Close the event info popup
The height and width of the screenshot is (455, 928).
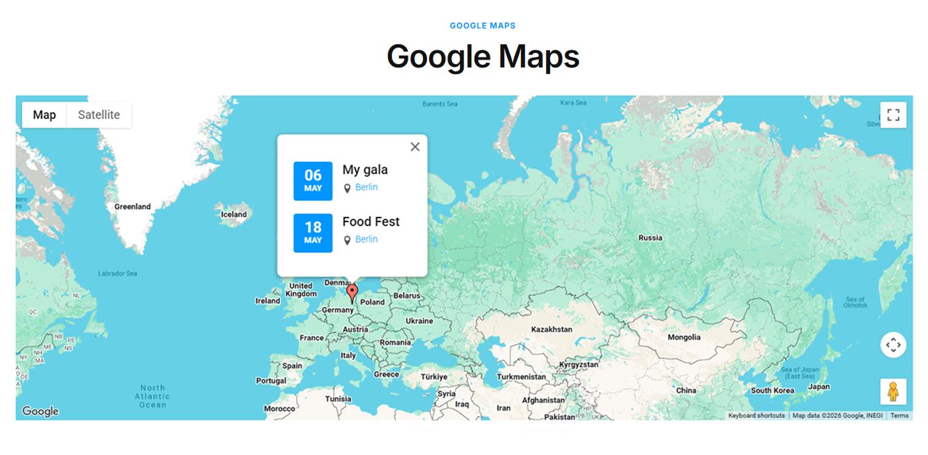tap(415, 147)
